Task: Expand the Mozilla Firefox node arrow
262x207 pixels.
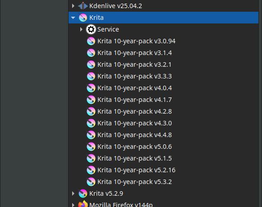Action: [x=73, y=205]
